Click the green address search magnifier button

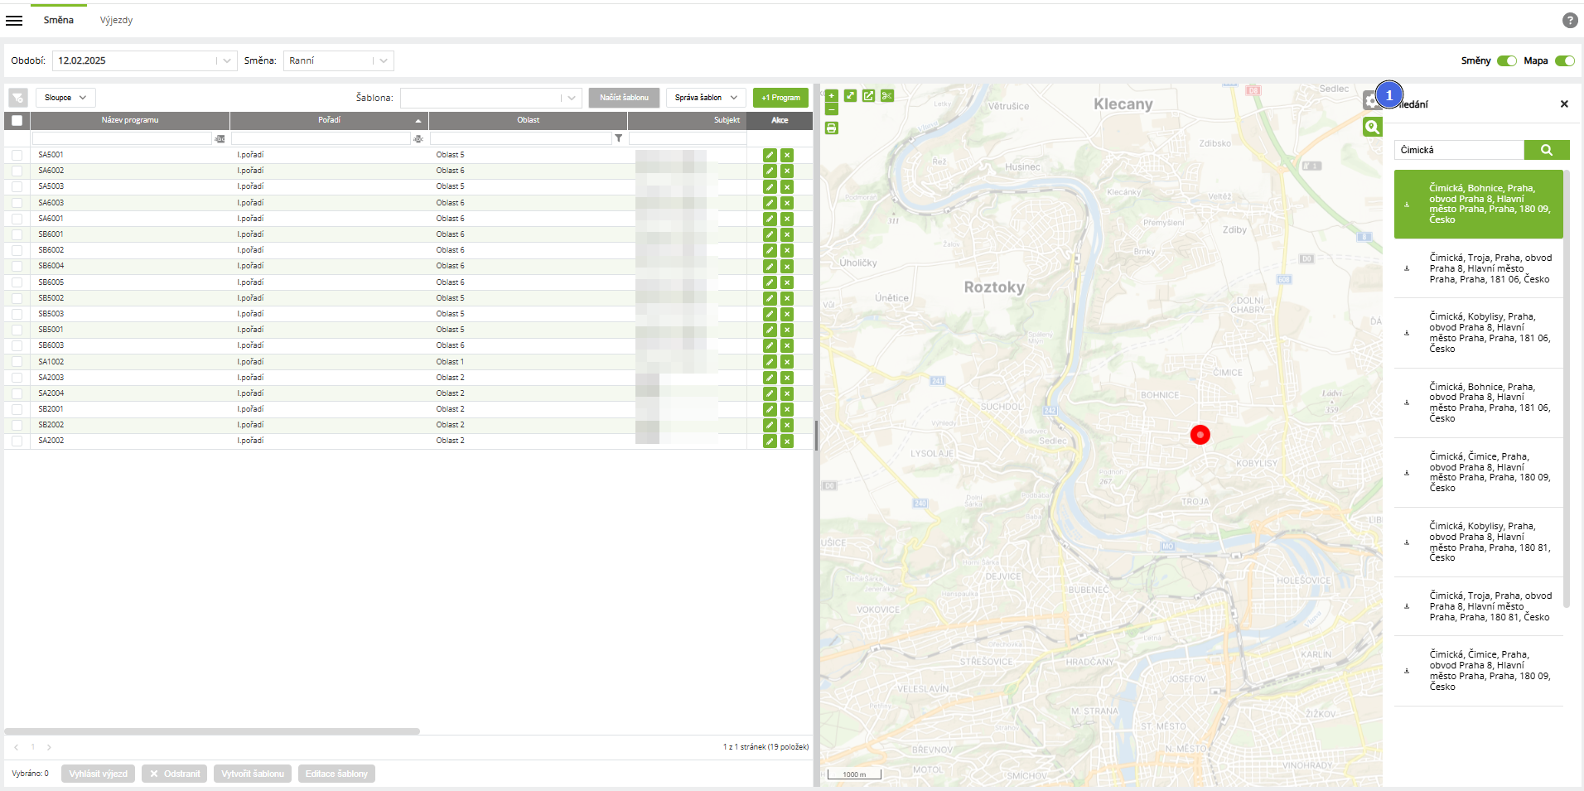point(1546,150)
